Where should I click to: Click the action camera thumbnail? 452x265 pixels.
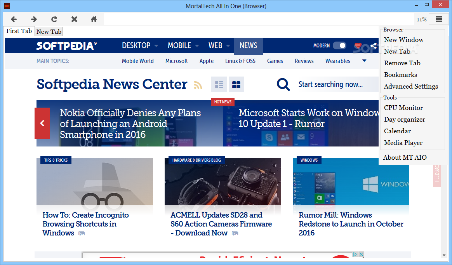pyautogui.click(x=223, y=181)
